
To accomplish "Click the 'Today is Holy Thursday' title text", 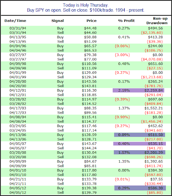I will pos(86,5).
